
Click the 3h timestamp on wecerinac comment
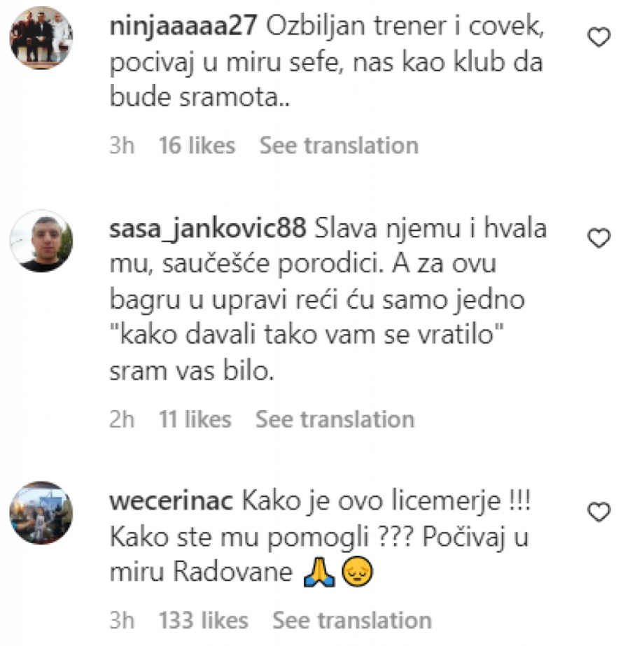122,620
